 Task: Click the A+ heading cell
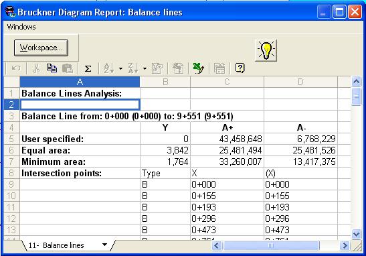227,127
